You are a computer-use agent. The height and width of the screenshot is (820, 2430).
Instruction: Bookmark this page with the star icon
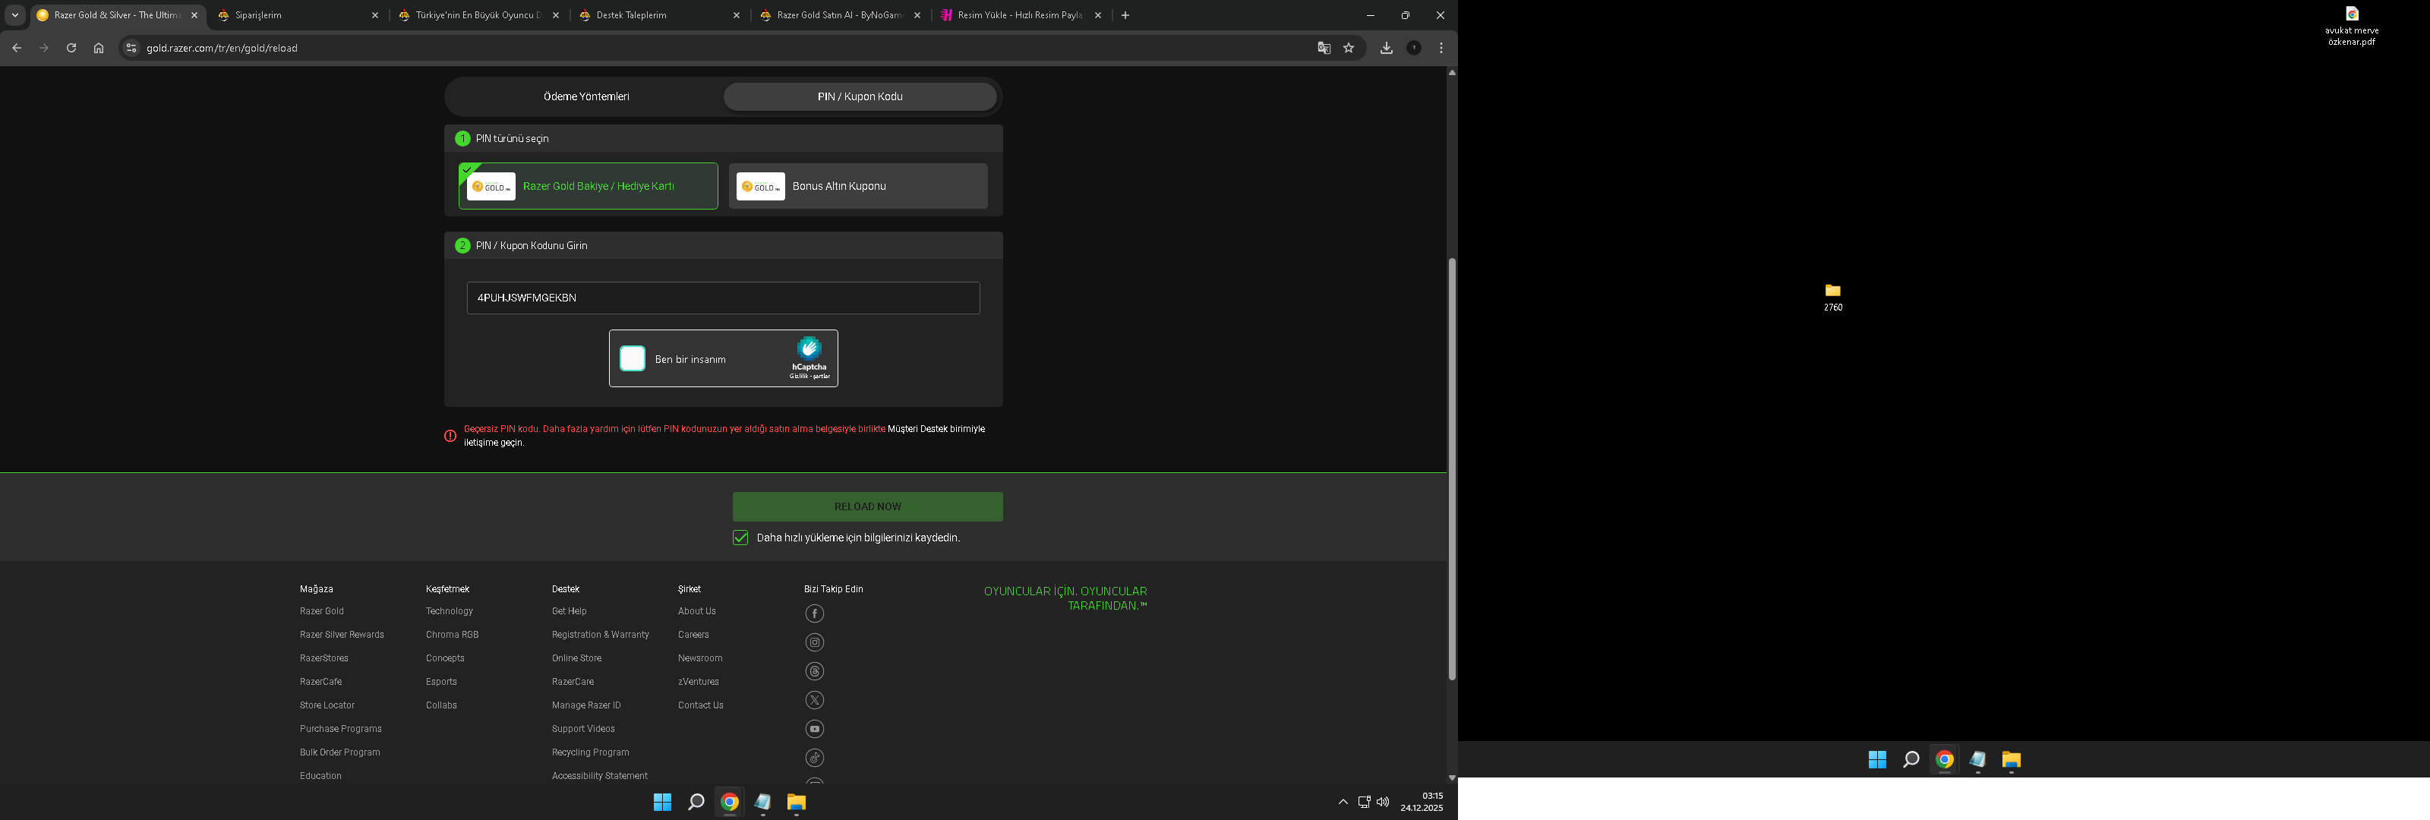(1349, 48)
